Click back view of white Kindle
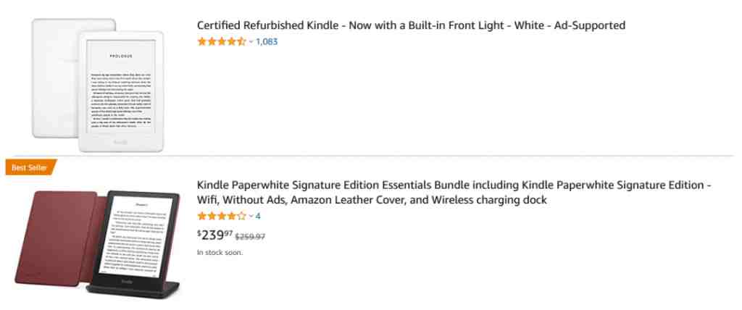This screenshot has width=742, height=310. pyautogui.click(x=56, y=78)
